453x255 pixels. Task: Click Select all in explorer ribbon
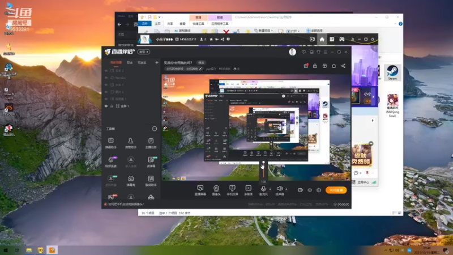pyautogui.click(x=315, y=31)
